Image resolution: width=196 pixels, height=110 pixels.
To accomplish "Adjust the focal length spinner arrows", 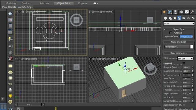I will coord(192,71).
